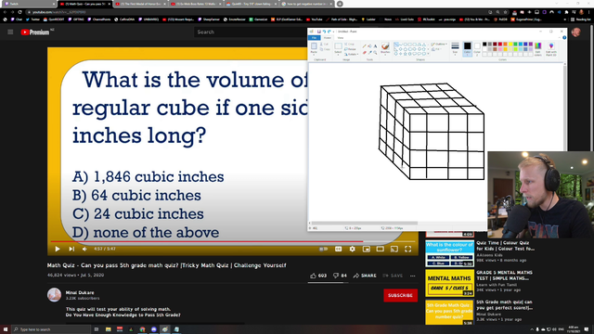This screenshot has width=594, height=334.
Task: Open a new browser tab with plus button
Action: 340,4
